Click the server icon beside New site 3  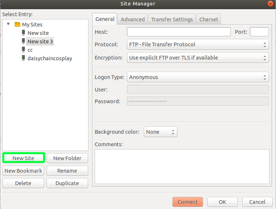point(23,41)
